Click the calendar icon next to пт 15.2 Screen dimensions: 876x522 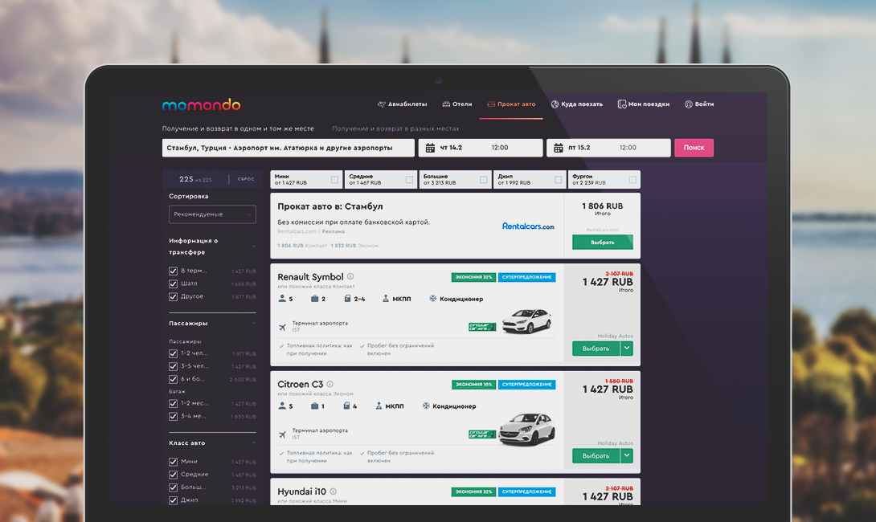[x=558, y=148]
